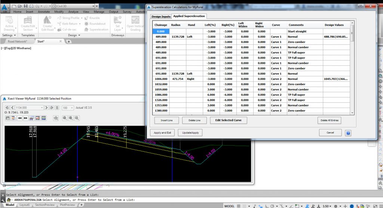Click the workspace gear icon in status bar
Screen dimensions: 383x208
[336, 206]
